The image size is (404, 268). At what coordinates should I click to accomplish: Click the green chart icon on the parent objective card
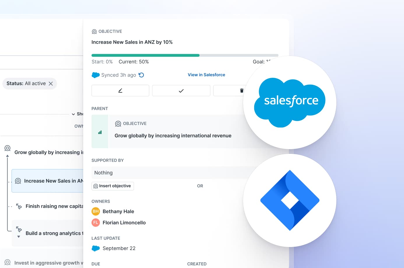tap(100, 131)
